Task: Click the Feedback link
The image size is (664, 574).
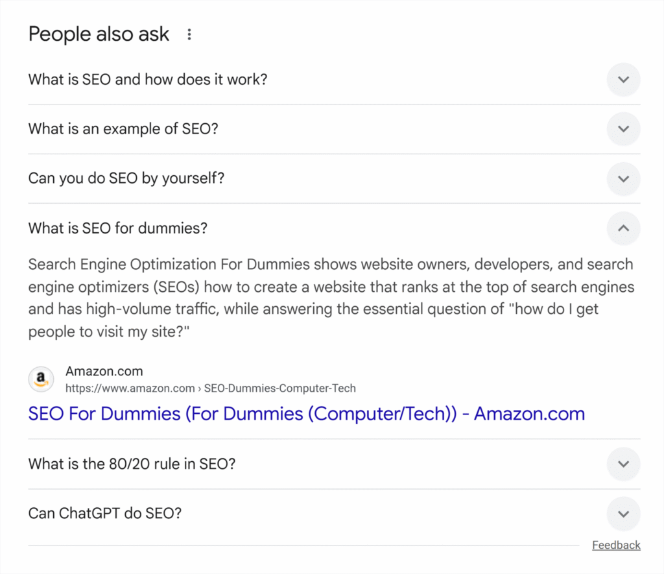Action: coord(615,545)
